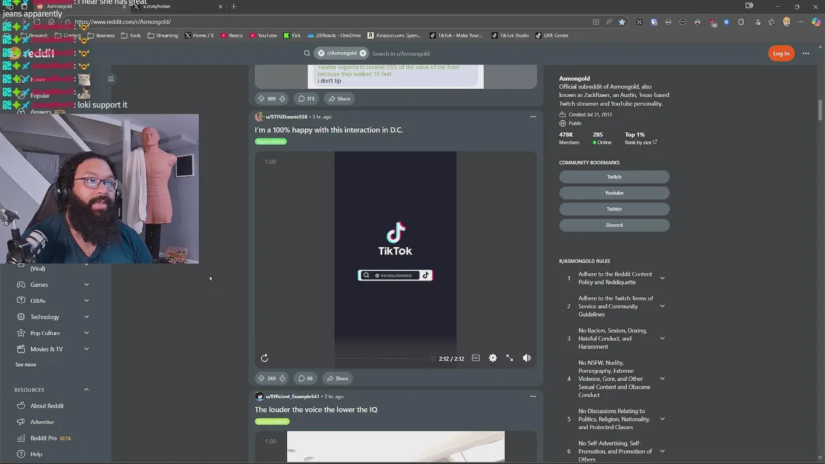Click the Log In button
Image resolution: width=825 pixels, height=464 pixels.
coord(781,53)
